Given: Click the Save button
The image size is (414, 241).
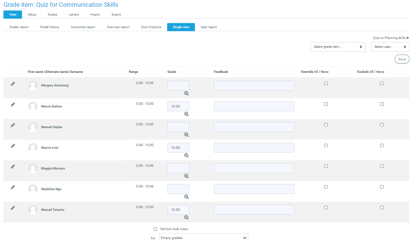Looking at the screenshot, I should (x=402, y=59).
